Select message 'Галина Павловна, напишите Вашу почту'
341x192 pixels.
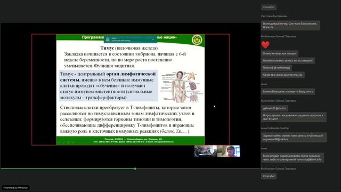[x=288, y=92]
